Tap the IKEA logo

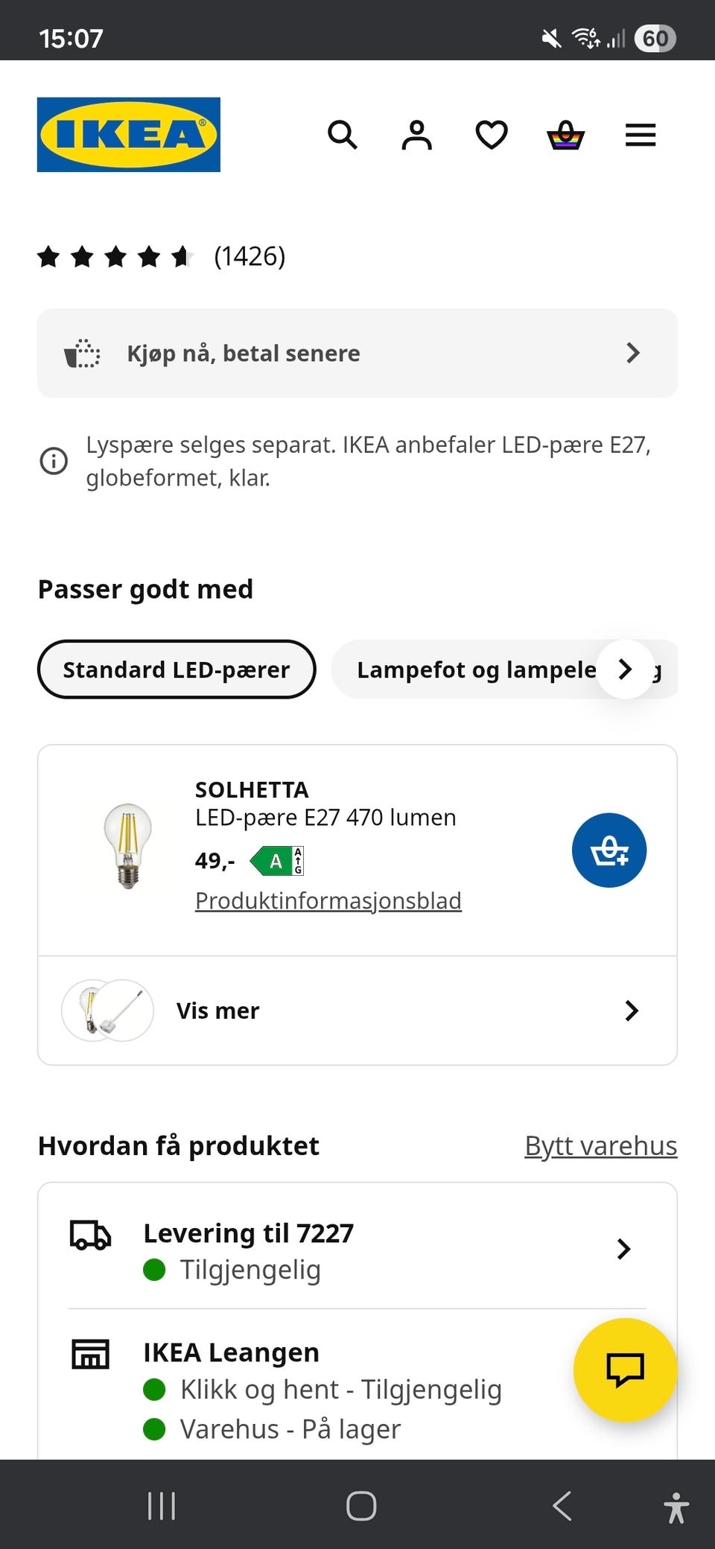129,135
